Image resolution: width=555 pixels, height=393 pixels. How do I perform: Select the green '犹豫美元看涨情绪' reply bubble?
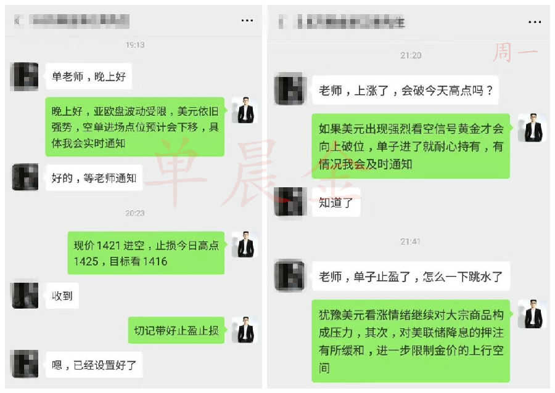click(411, 341)
